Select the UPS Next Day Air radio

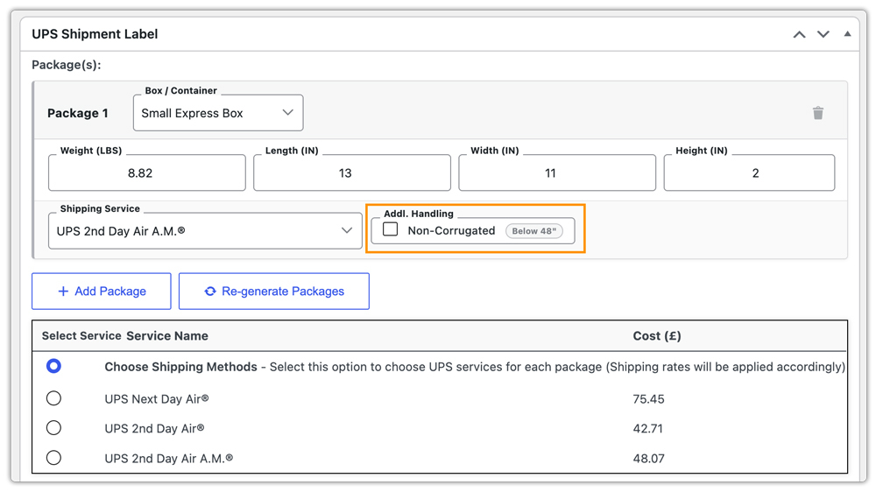point(53,398)
